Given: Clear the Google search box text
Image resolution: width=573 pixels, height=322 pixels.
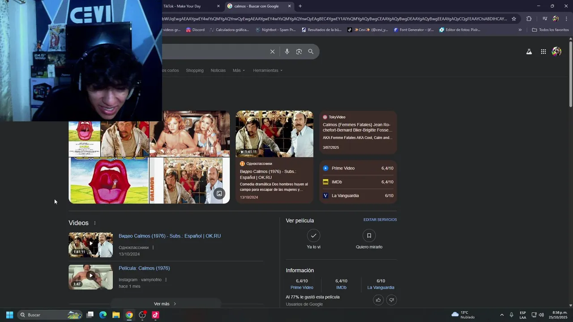Looking at the screenshot, I should point(272,51).
